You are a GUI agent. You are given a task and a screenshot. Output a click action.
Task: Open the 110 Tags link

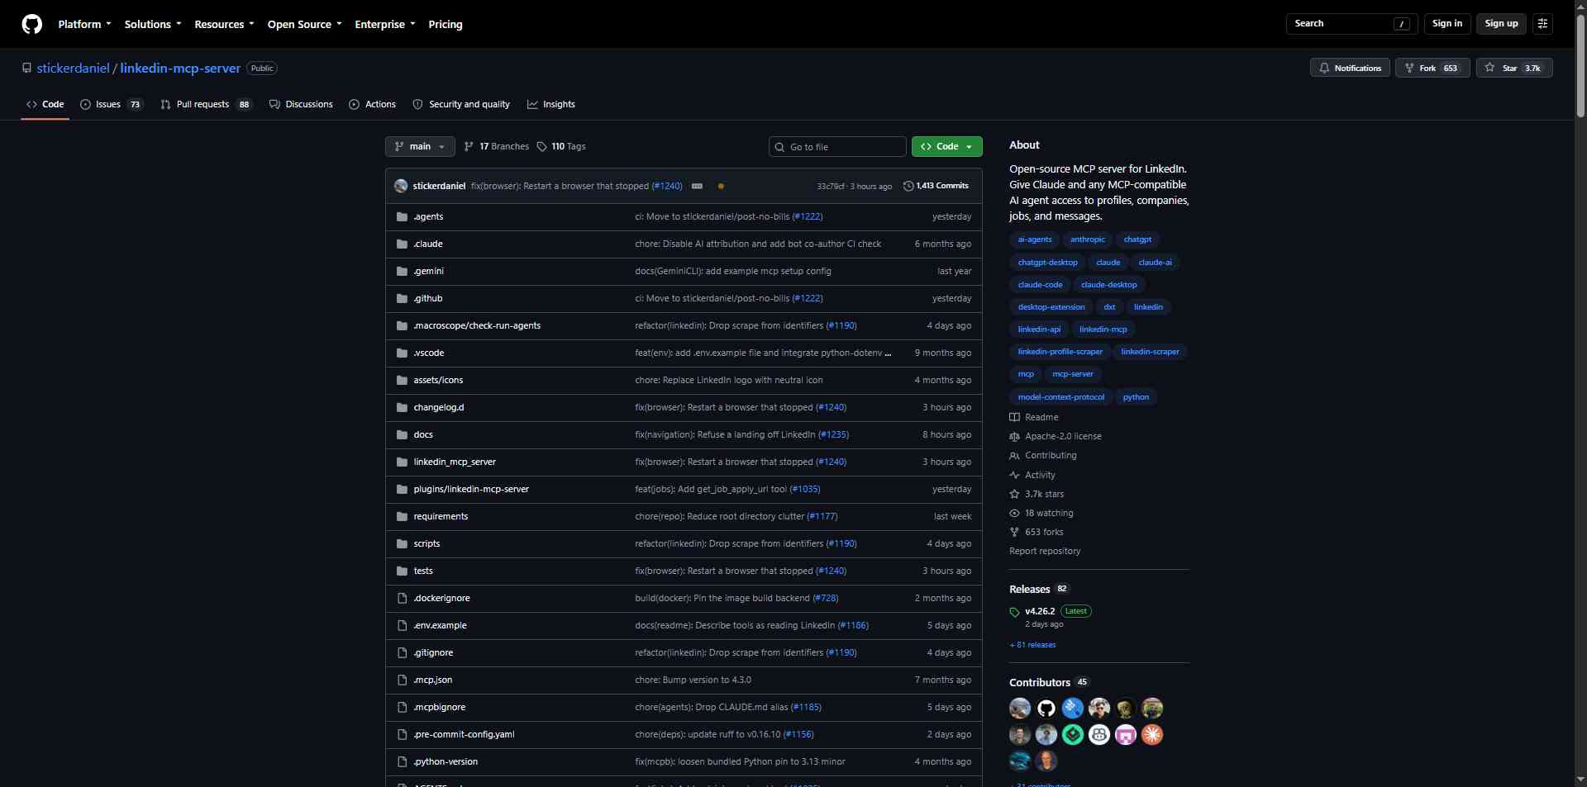tap(561, 146)
